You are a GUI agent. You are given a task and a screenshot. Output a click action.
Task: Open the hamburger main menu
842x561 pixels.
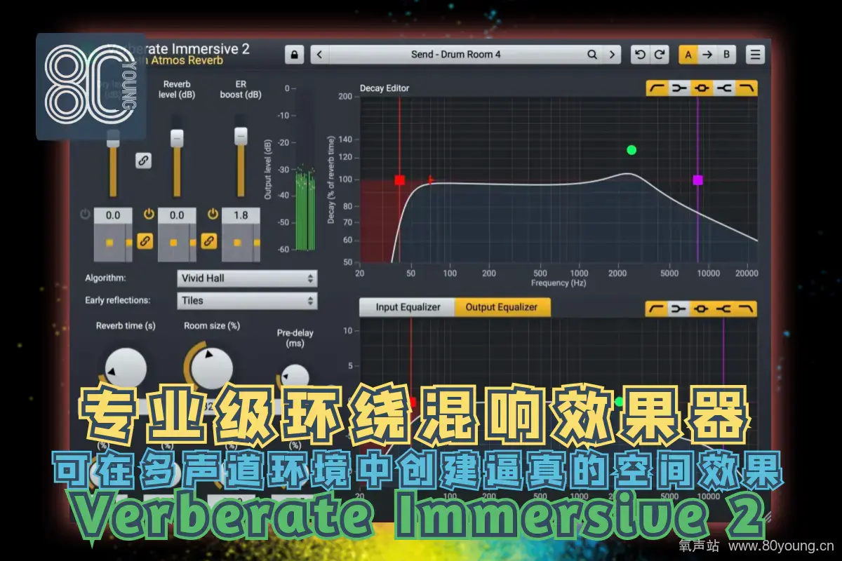[x=755, y=54]
